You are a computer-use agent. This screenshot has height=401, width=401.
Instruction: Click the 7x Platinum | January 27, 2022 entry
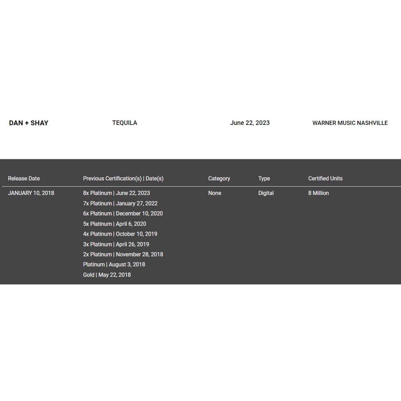click(120, 203)
